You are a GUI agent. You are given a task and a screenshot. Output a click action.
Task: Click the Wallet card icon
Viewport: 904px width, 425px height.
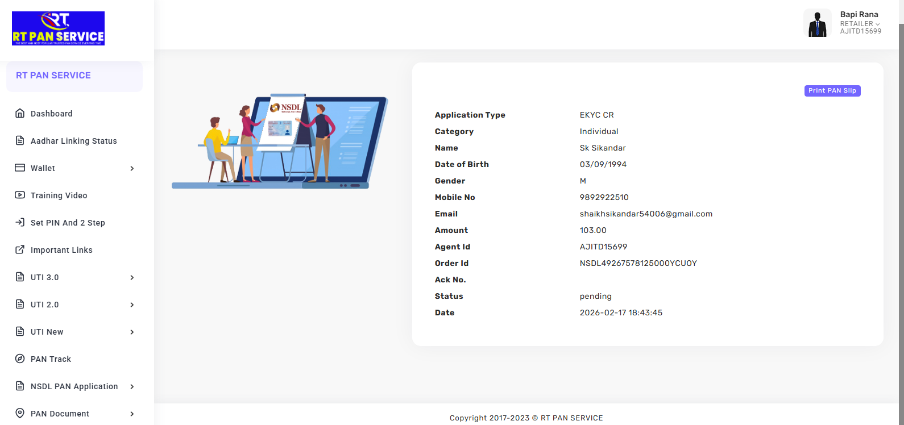[x=20, y=168]
